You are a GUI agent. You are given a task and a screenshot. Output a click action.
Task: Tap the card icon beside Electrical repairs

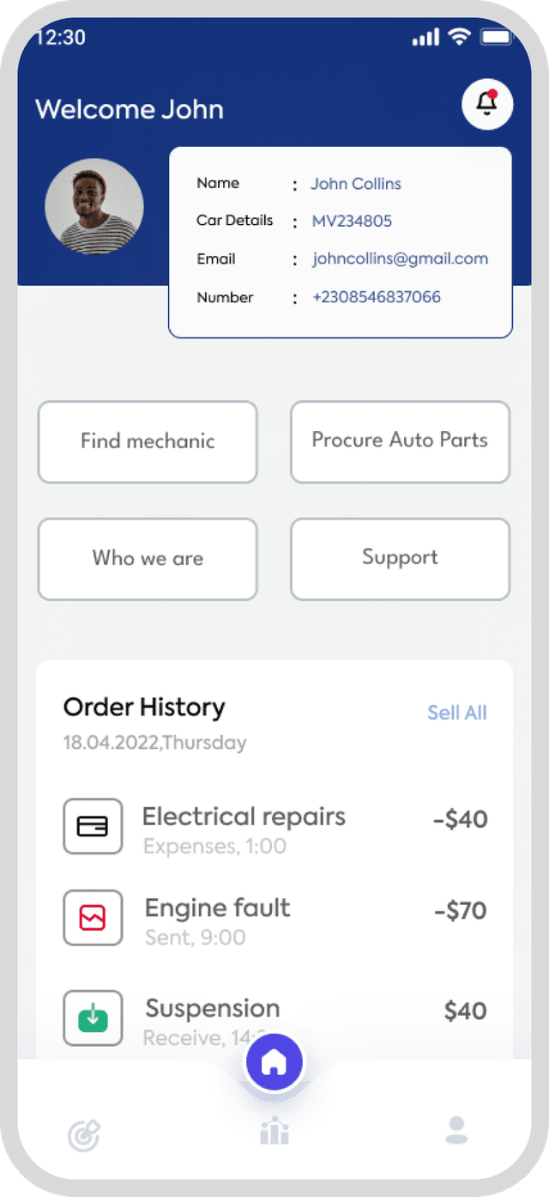(x=93, y=826)
